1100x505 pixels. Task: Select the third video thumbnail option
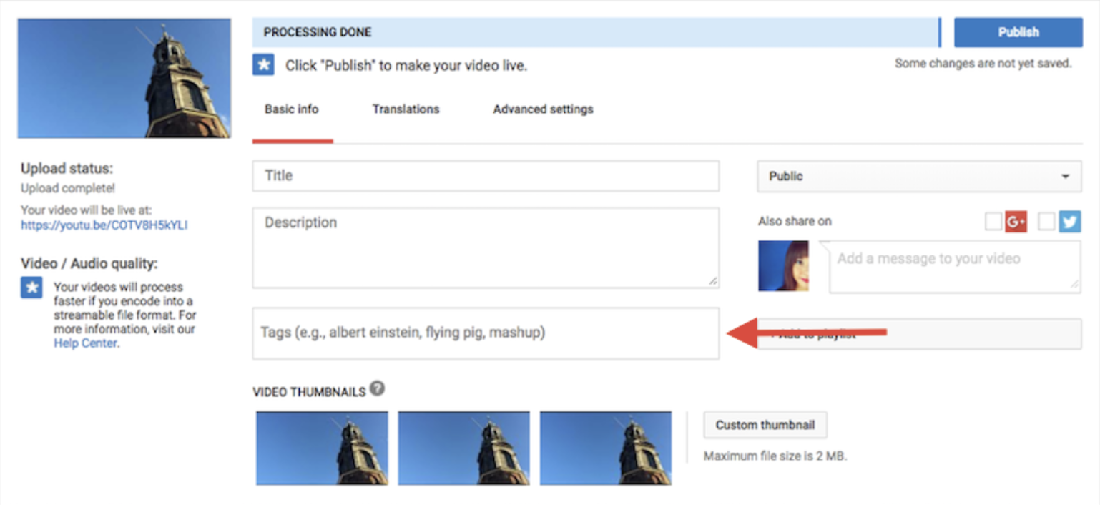coord(605,448)
